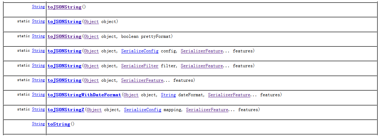Open toJSONString(Object, SerializerFeature...) method link

tap(65, 80)
